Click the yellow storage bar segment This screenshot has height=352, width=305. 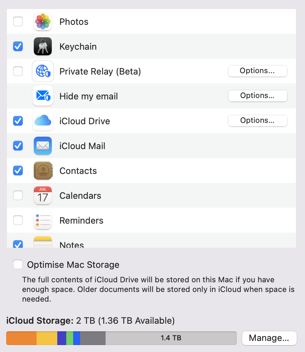tap(47, 338)
